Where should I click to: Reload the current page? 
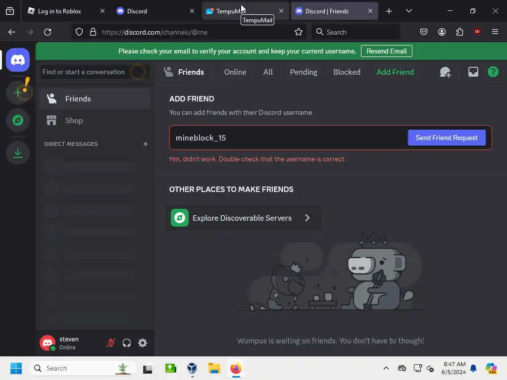[48, 32]
